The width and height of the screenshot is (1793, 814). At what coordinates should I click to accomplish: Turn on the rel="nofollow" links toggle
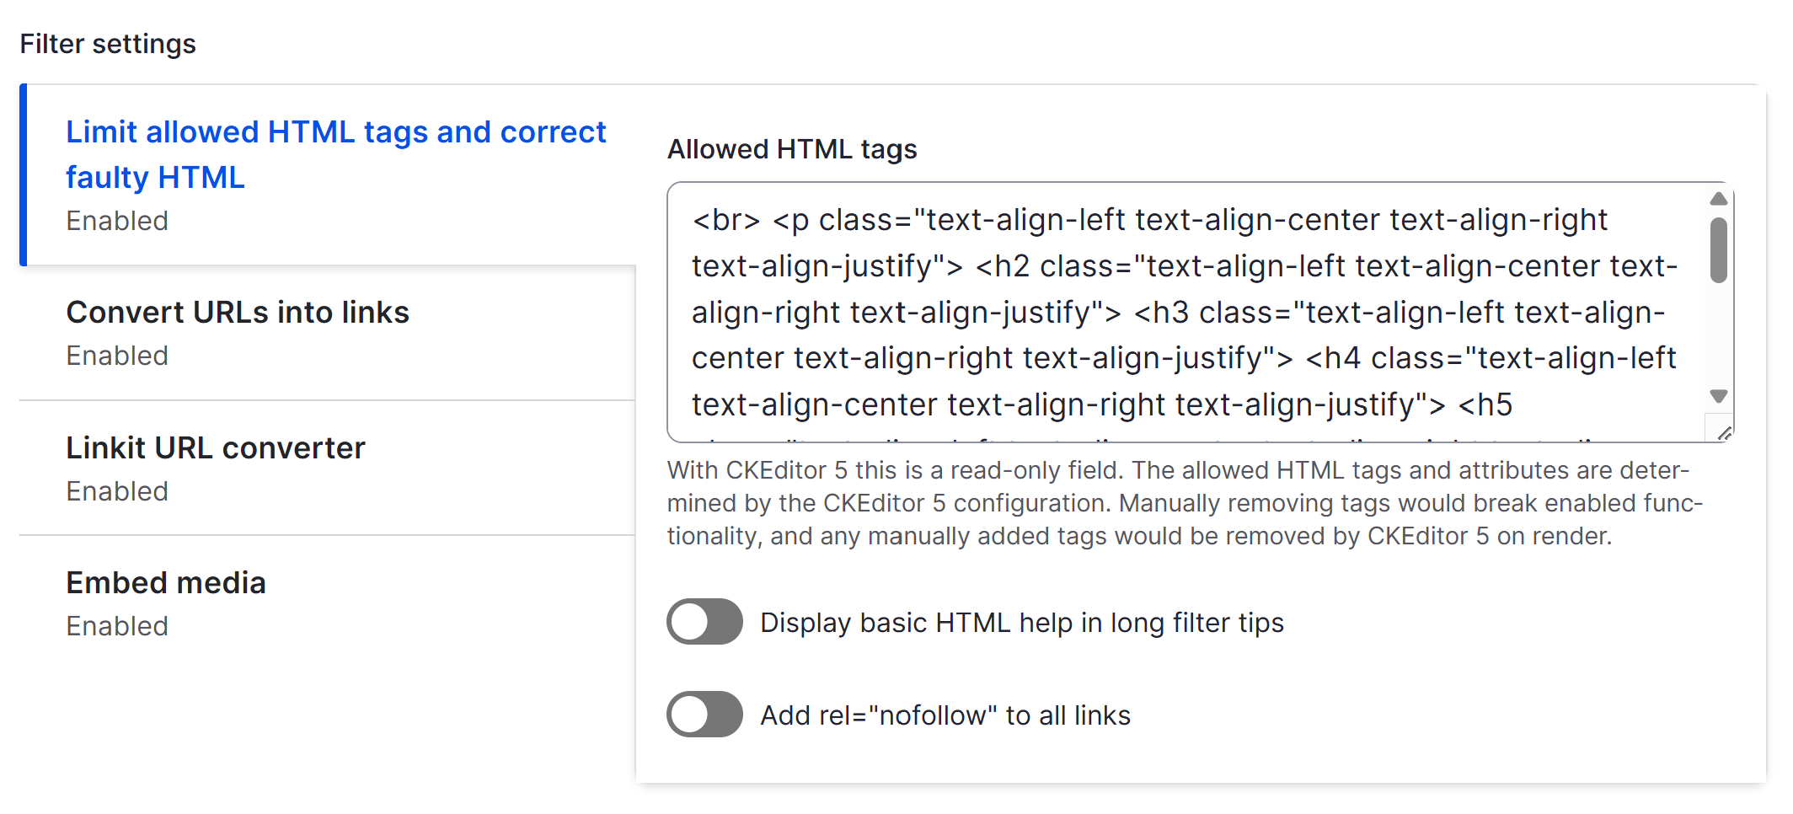[x=704, y=715]
